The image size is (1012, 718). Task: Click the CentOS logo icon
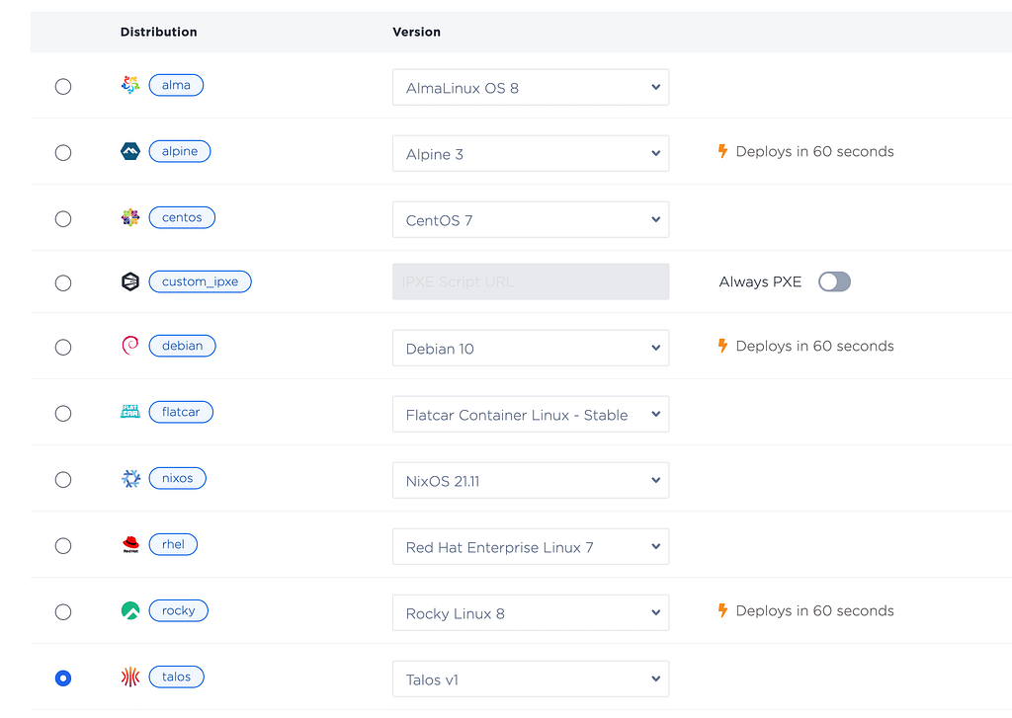pyautogui.click(x=130, y=217)
